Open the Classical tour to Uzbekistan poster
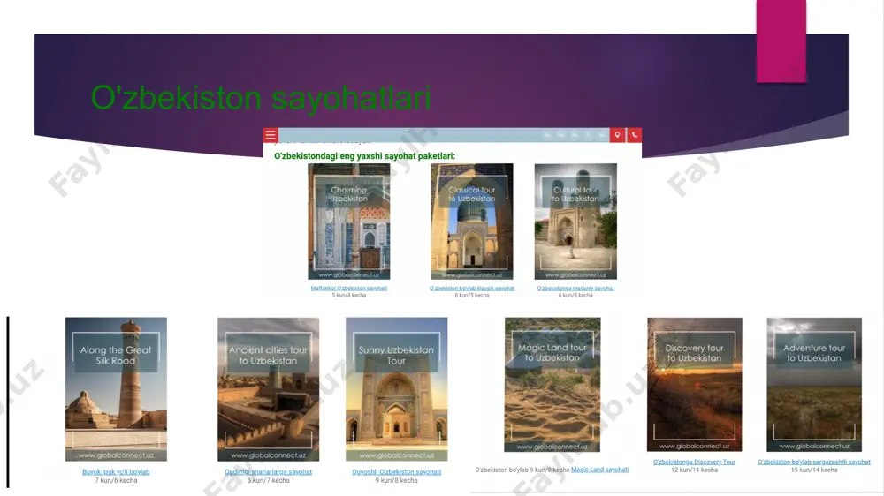This screenshot has width=884, height=496. [472, 222]
